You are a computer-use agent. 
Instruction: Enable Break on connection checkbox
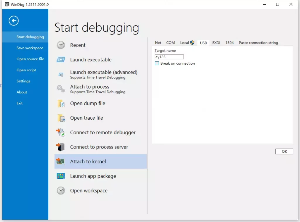pyautogui.click(x=157, y=63)
